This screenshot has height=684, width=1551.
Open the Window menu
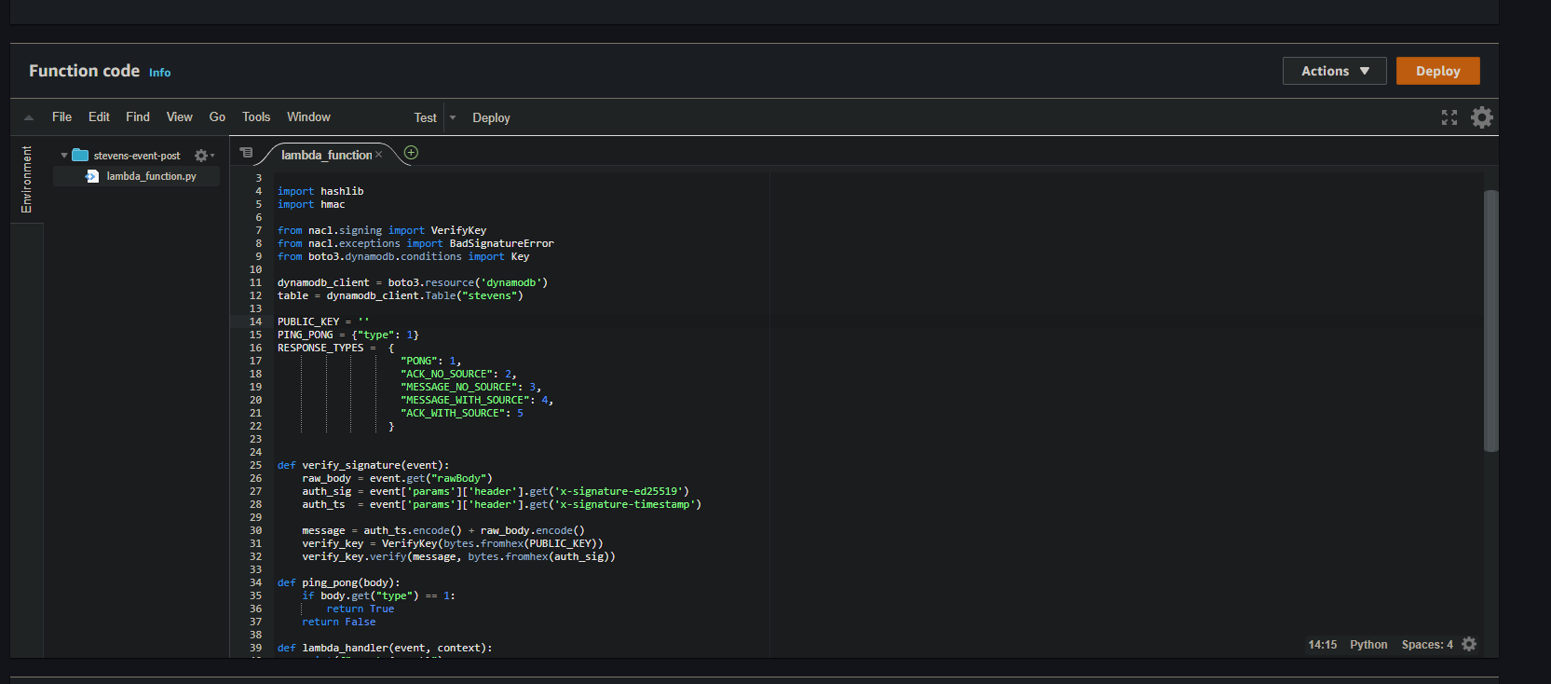[x=308, y=116]
